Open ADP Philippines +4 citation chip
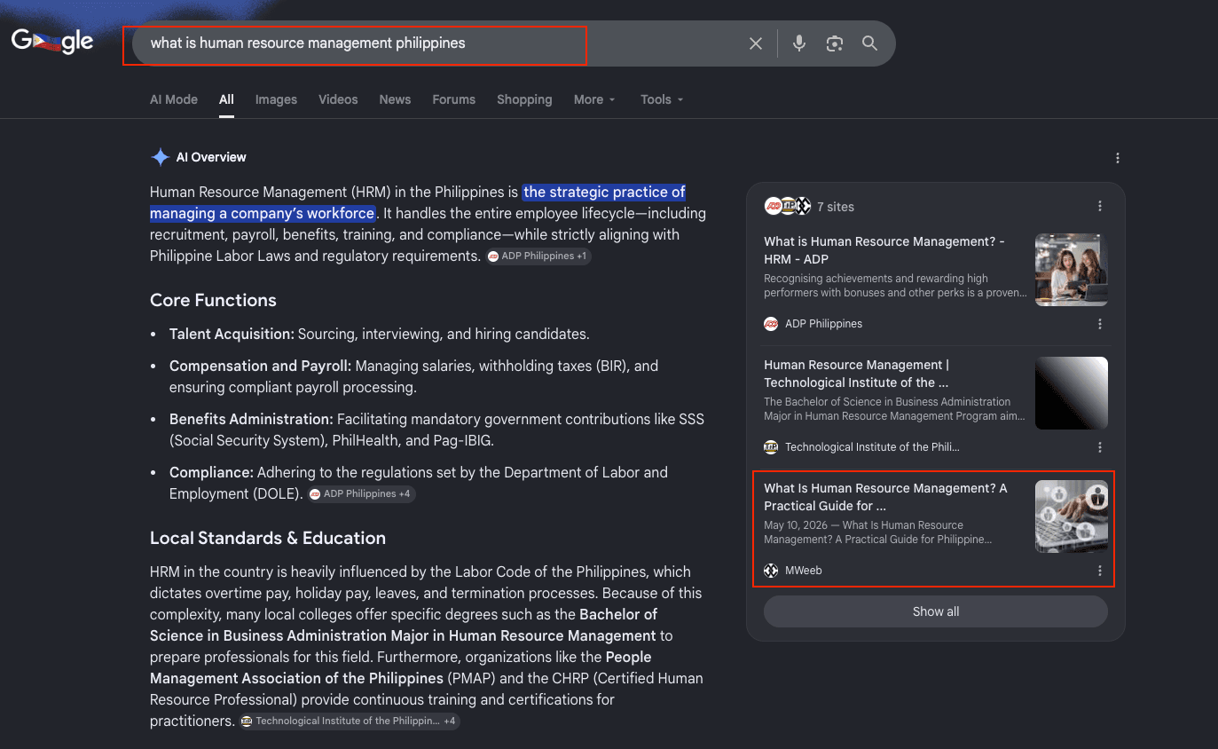The image size is (1218, 749). click(x=360, y=494)
